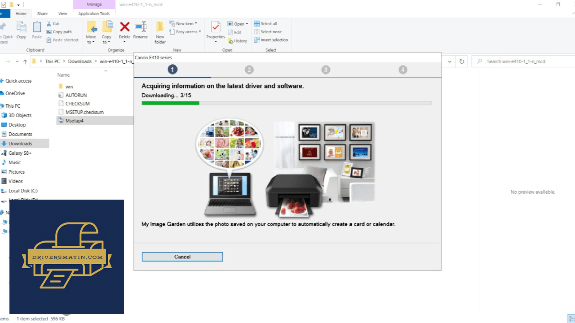Click the Properties icon in the title bar

[4, 5]
